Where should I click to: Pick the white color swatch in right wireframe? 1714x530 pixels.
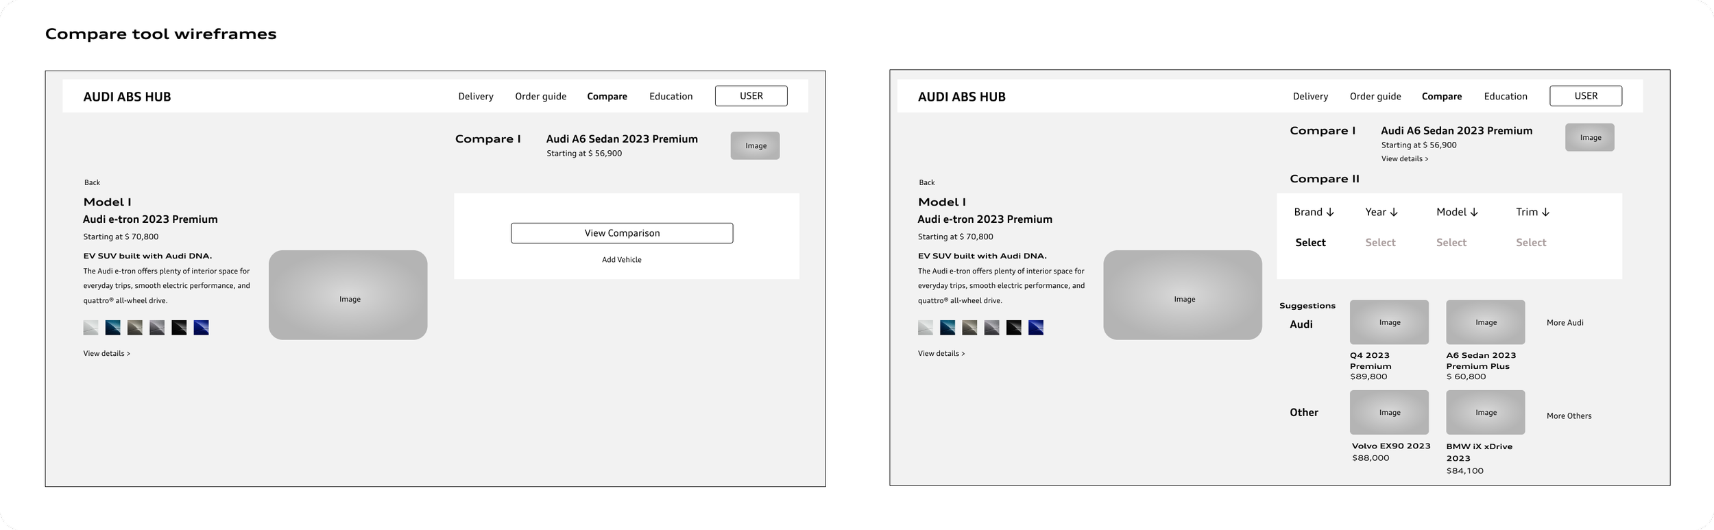[x=926, y=328]
